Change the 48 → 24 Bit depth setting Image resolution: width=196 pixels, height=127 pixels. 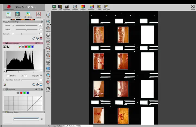tap(28, 15)
